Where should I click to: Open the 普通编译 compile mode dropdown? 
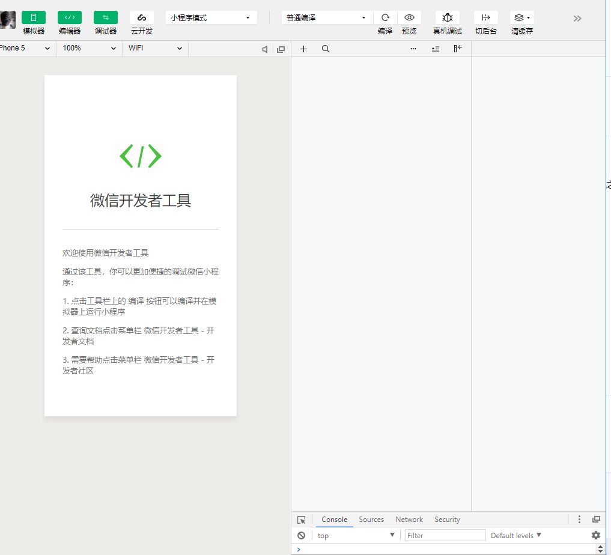point(327,17)
